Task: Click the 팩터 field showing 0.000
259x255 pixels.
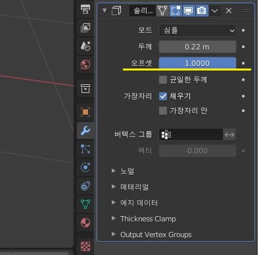Action: 197,151
